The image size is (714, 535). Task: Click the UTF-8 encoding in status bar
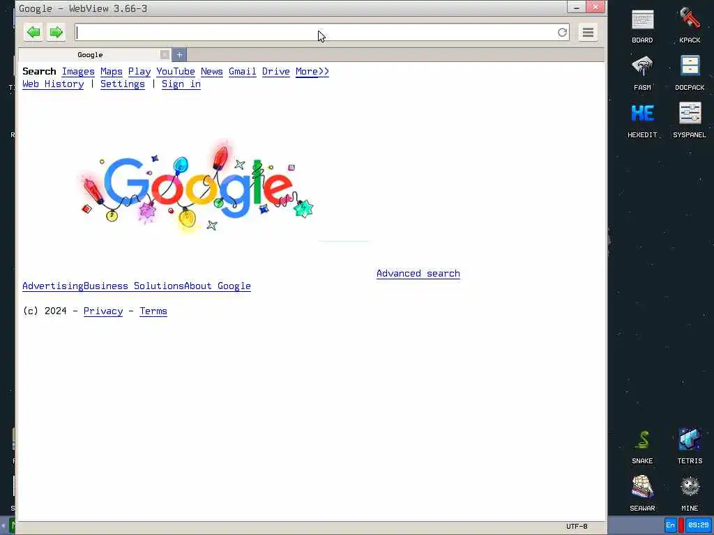click(577, 527)
